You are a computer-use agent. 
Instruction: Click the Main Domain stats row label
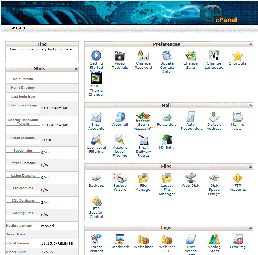tap(23, 79)
